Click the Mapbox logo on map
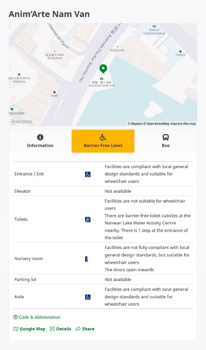The height and width of the screenshot is (350, 206). [x=22, y=122]
